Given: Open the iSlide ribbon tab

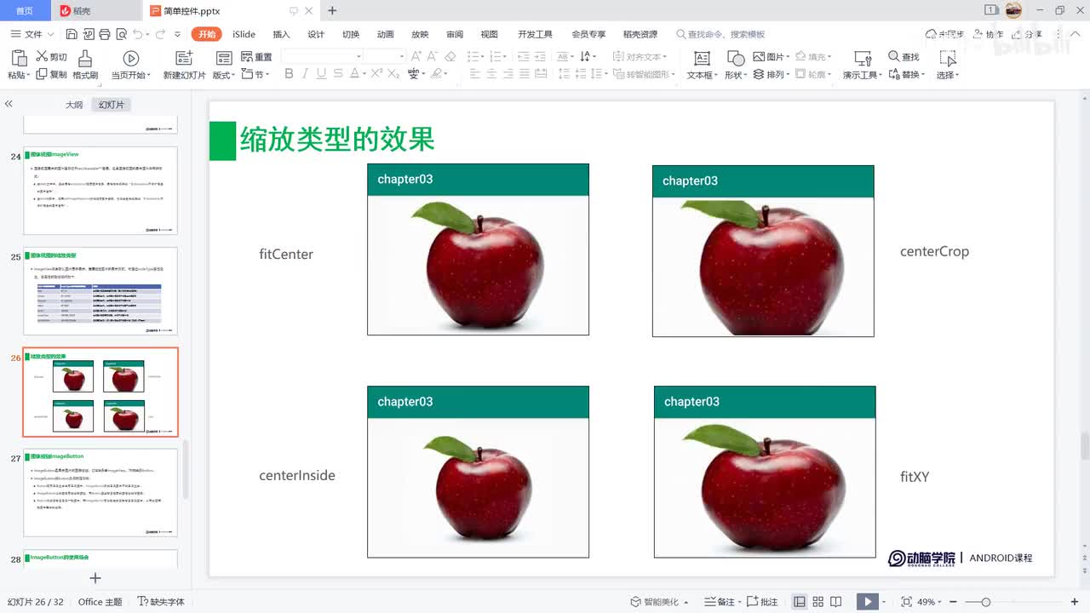Looking at the screenshot, I should [x=244, y=34].
